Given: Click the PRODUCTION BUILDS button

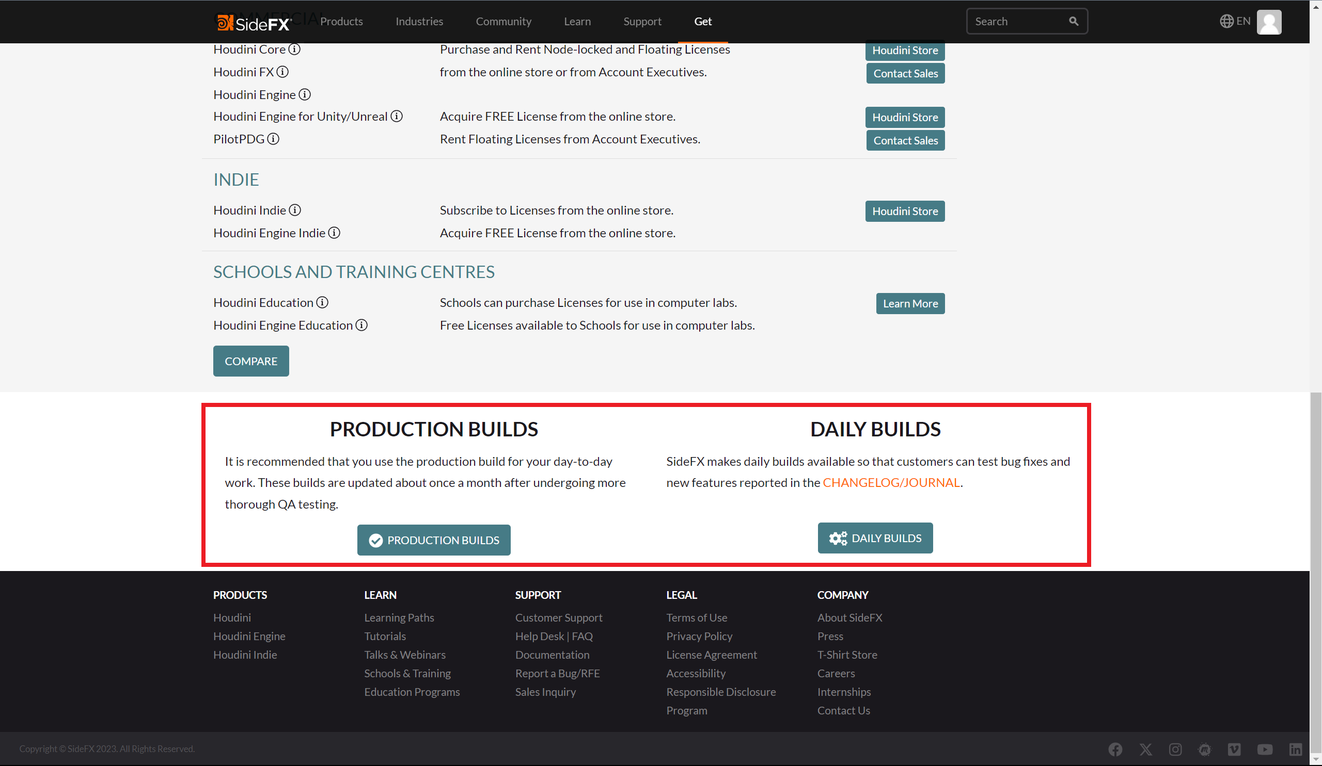Looking at the screenshot, I should tap(434, 540).
